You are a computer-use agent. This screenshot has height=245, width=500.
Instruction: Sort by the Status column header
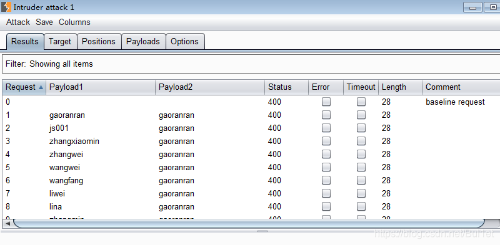287,87
